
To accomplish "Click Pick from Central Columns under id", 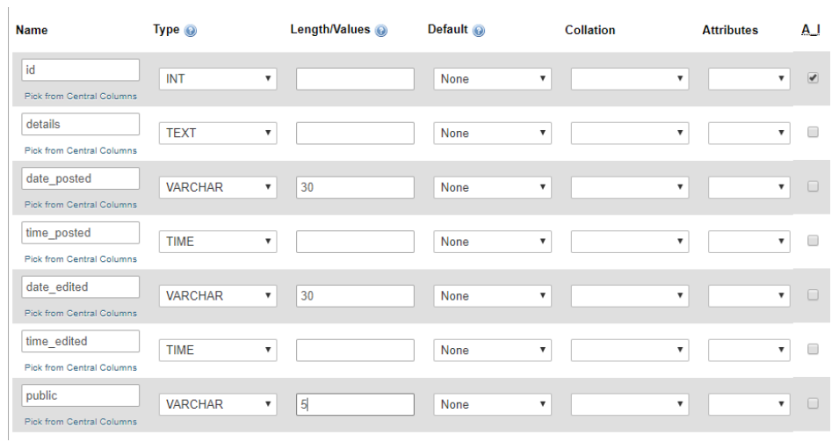I will [81, 97].
